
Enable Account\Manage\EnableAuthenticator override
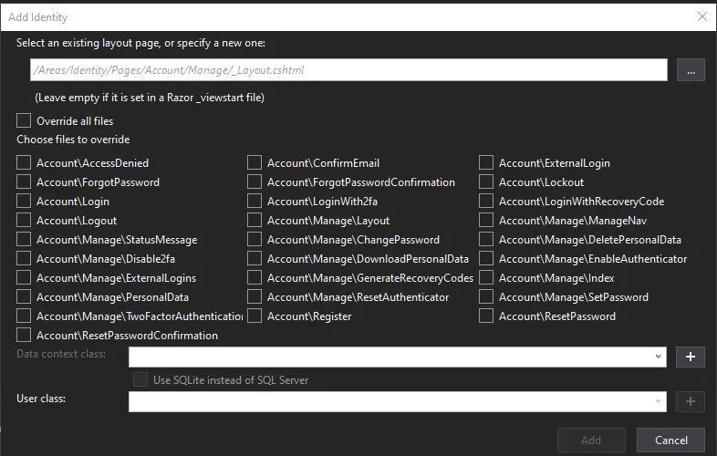coord(486,259)
